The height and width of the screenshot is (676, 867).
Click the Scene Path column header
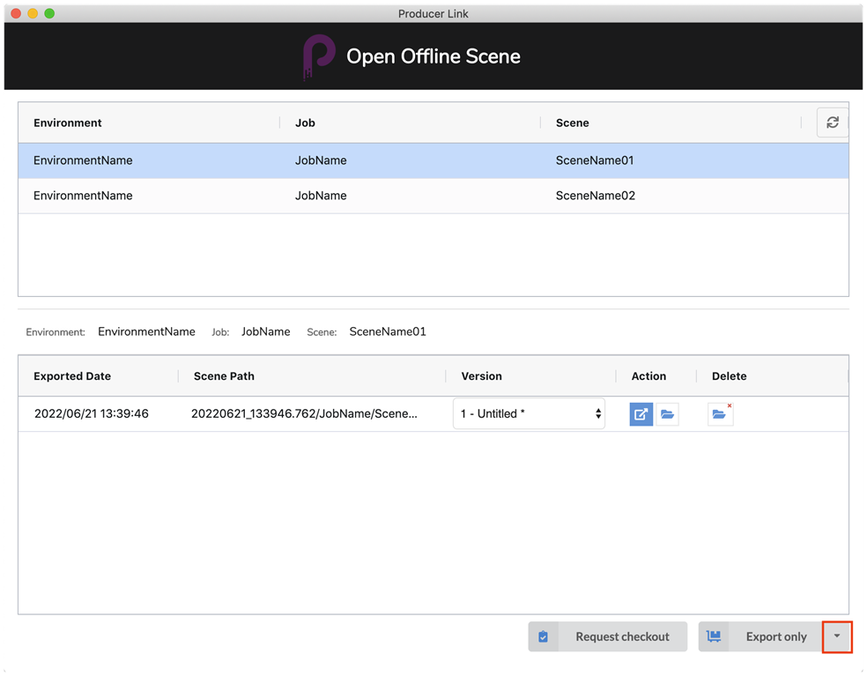click(x=224, y=376)
